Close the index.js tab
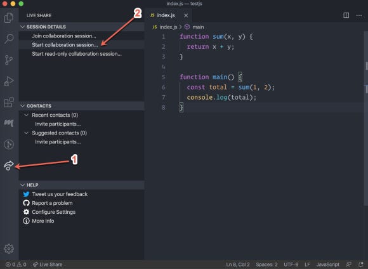 point(186,15)
